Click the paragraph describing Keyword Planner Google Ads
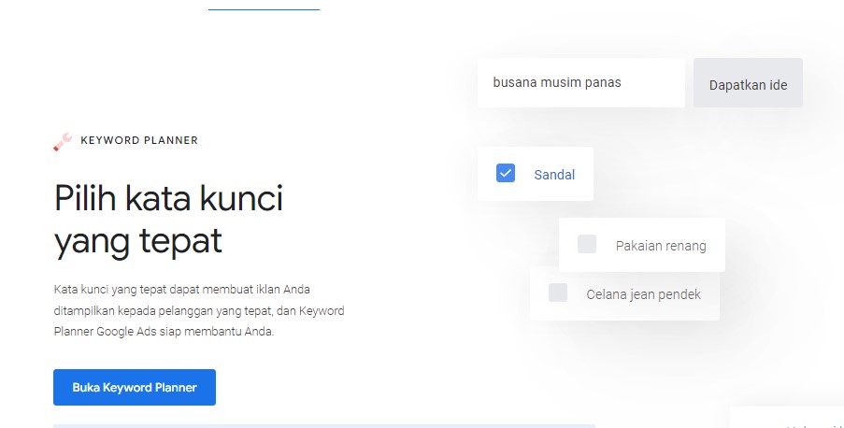This screenshot has height=428, width=844. pos(199,310)
